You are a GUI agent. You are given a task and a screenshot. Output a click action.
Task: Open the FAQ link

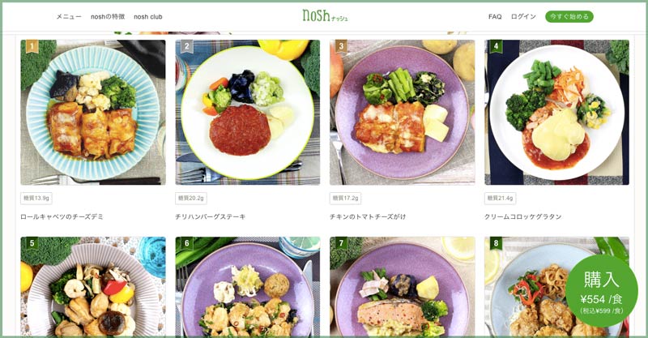495,16
